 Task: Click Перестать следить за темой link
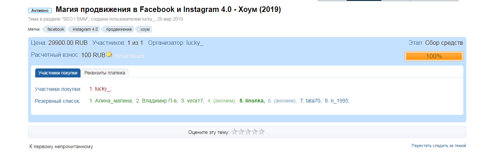(439, 146)
